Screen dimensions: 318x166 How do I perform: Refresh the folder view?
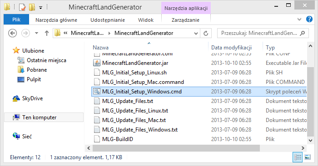(x=206, y=33)
